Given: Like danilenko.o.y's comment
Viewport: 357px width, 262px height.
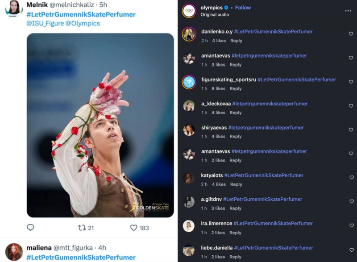Looking at the screenshot, I should point(351,34).
